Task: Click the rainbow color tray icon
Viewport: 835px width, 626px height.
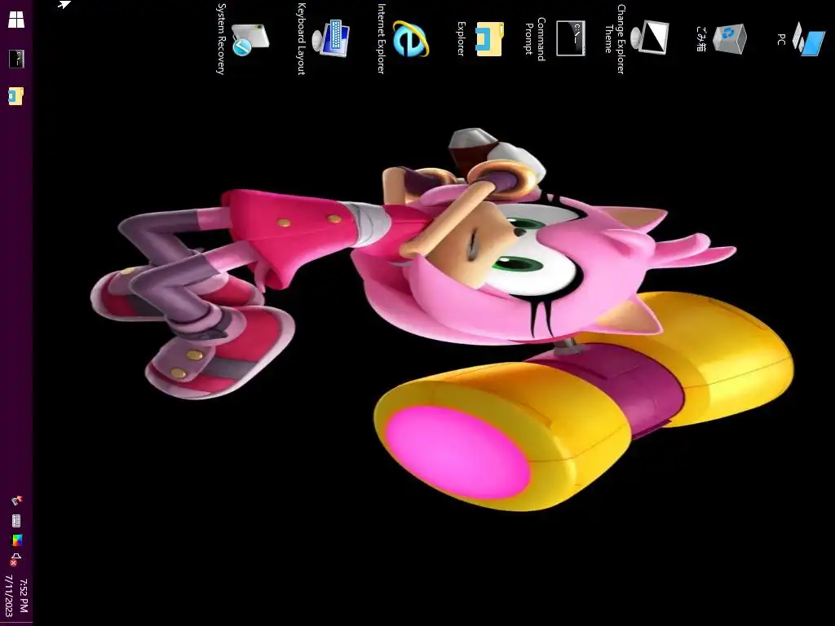Action: click(x=17, y=540)
